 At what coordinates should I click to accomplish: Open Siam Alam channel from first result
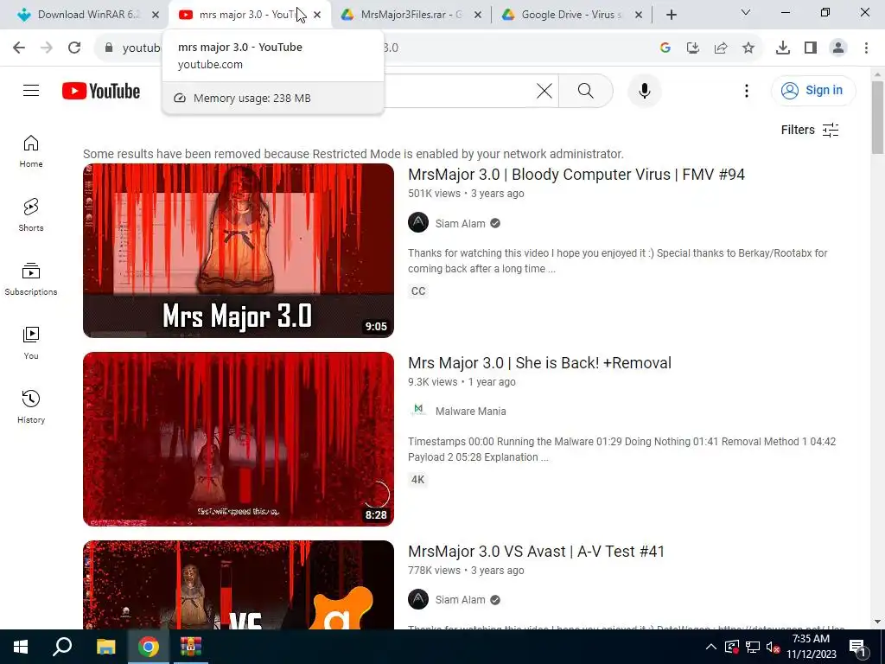[x=460, y=224]
